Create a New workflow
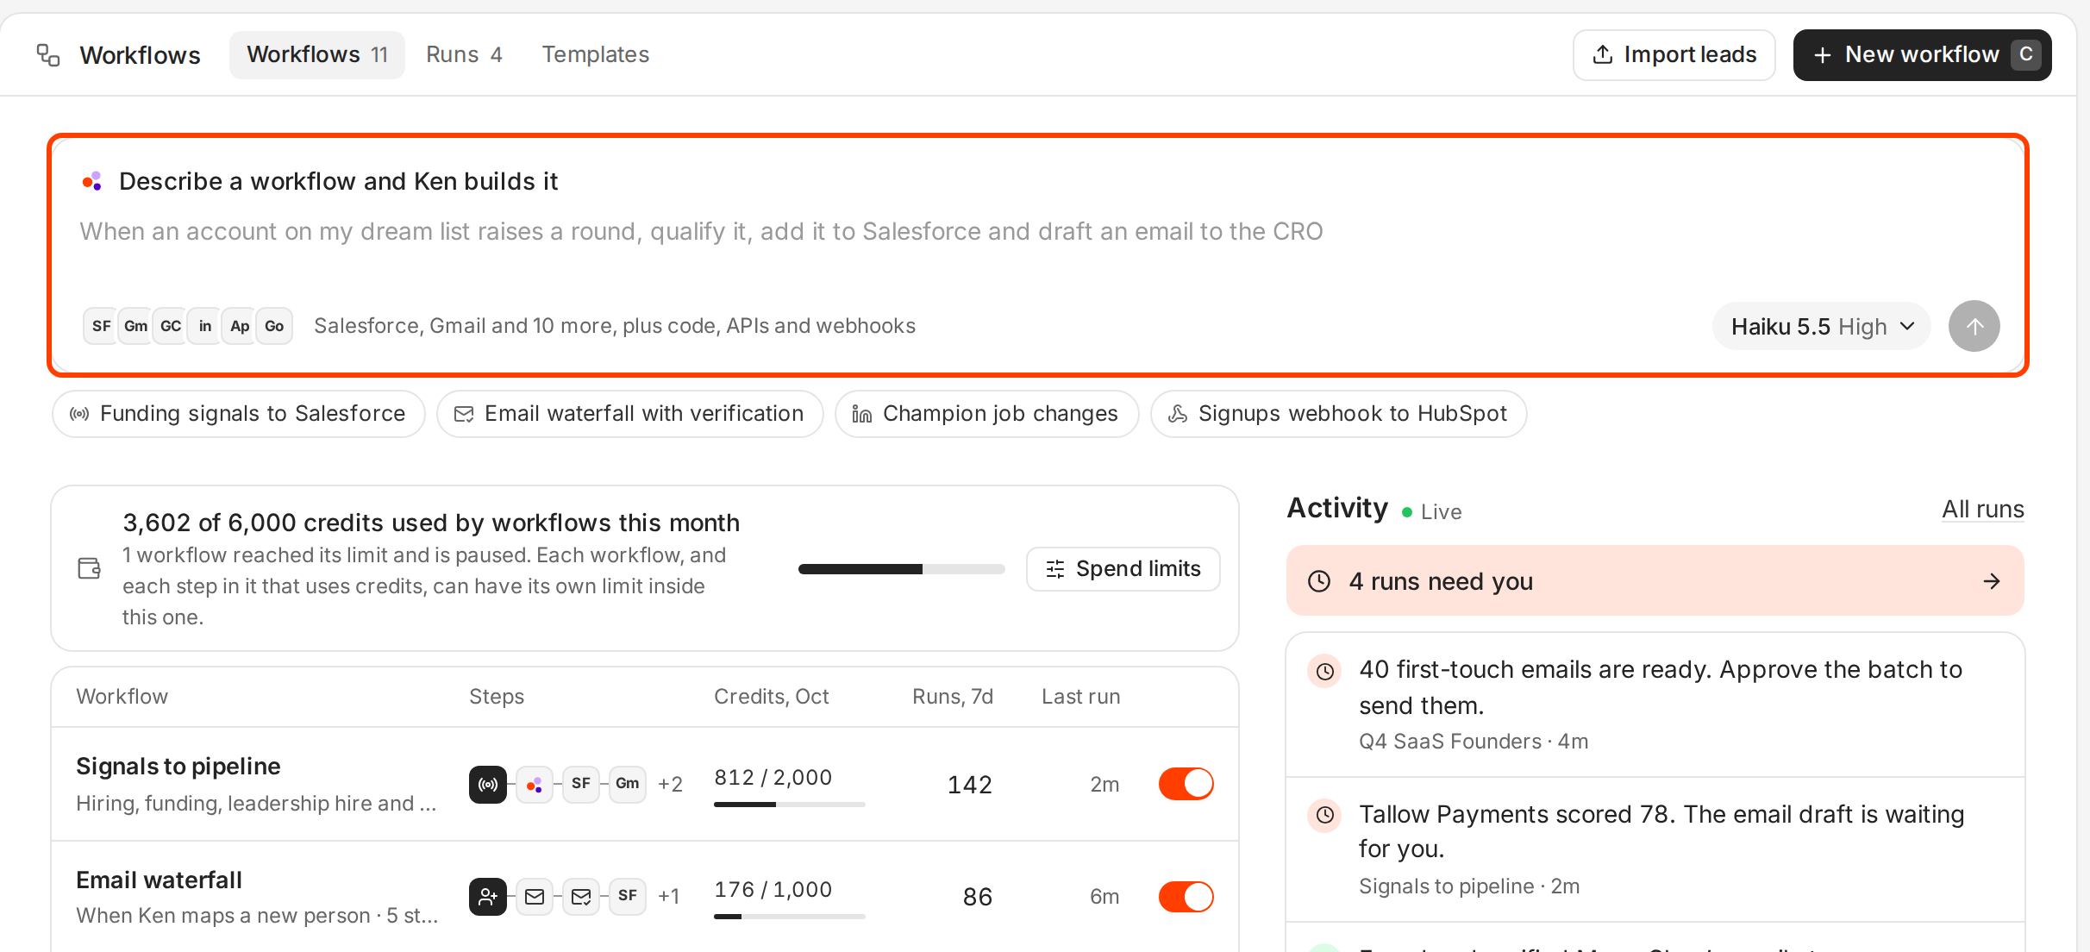This screenshot has height=952, width=2090. 1922,54
